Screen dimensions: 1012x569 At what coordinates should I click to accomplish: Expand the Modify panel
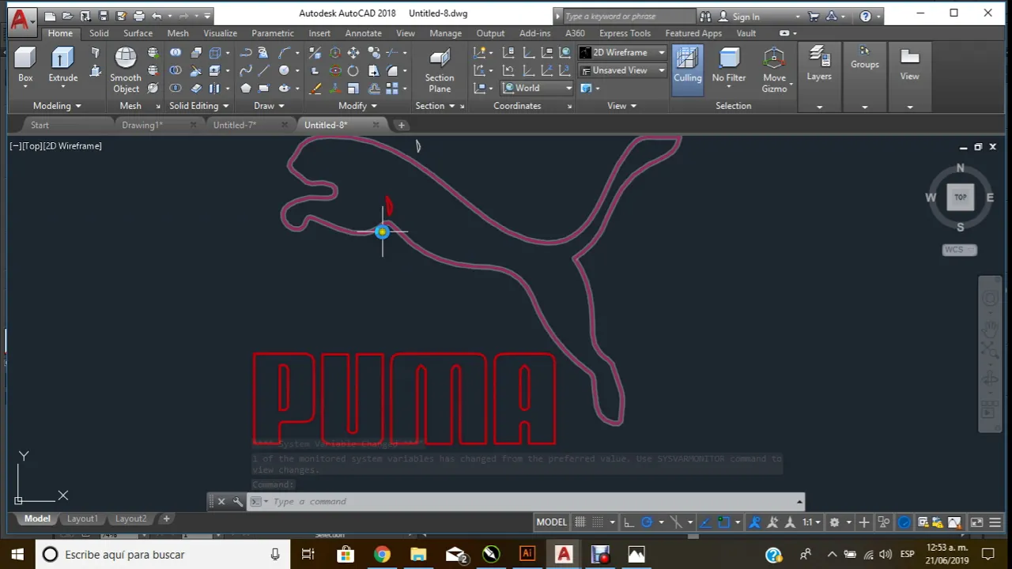pyautogui.click(x=358, y=106)
